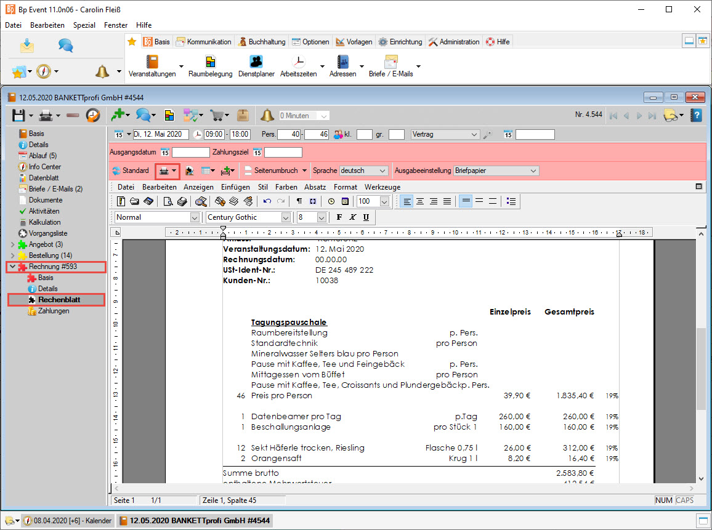Open the Dienstplaner module

(256, 66)
